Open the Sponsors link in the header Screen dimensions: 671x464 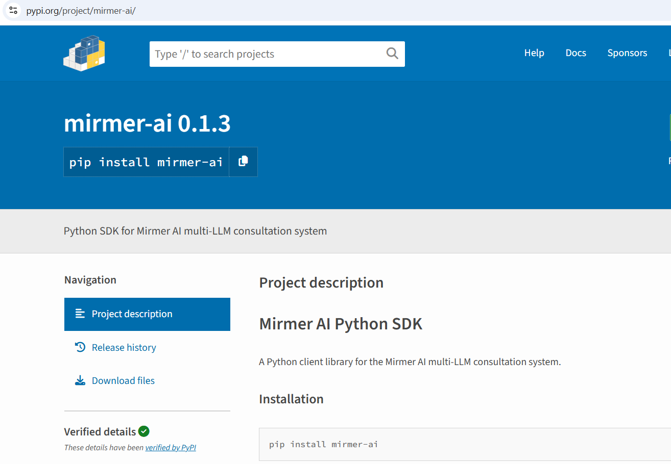coord(627,53)
